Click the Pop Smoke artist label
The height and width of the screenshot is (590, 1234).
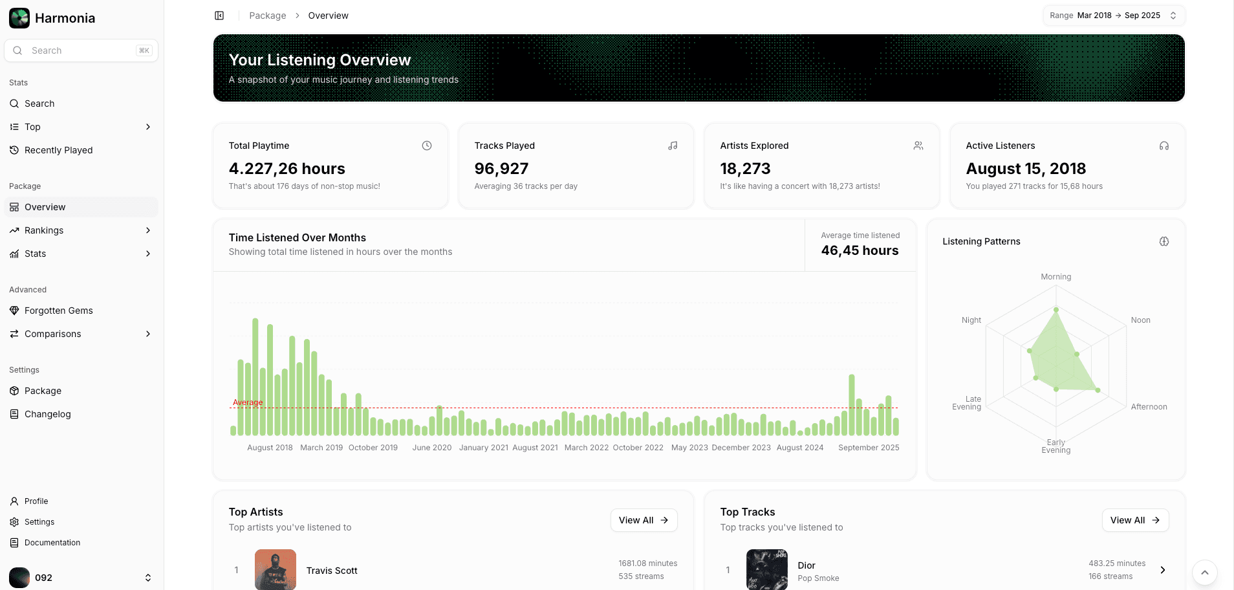click(819, 578)
